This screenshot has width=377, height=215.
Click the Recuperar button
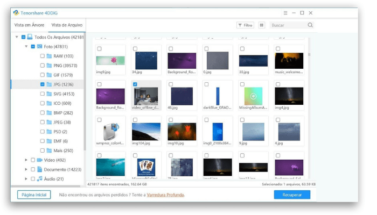click(292, 195)
